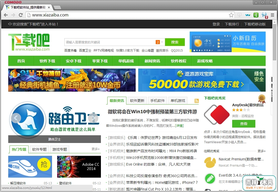Open the 安卓下载 navigation item
Screen dimensions: 278x192
pos(74,61)
